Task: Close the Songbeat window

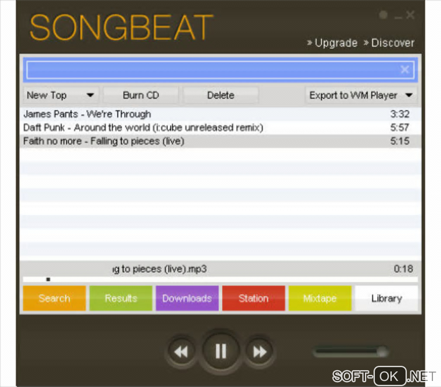Action: pyautogui.click(x=410, y=15)
